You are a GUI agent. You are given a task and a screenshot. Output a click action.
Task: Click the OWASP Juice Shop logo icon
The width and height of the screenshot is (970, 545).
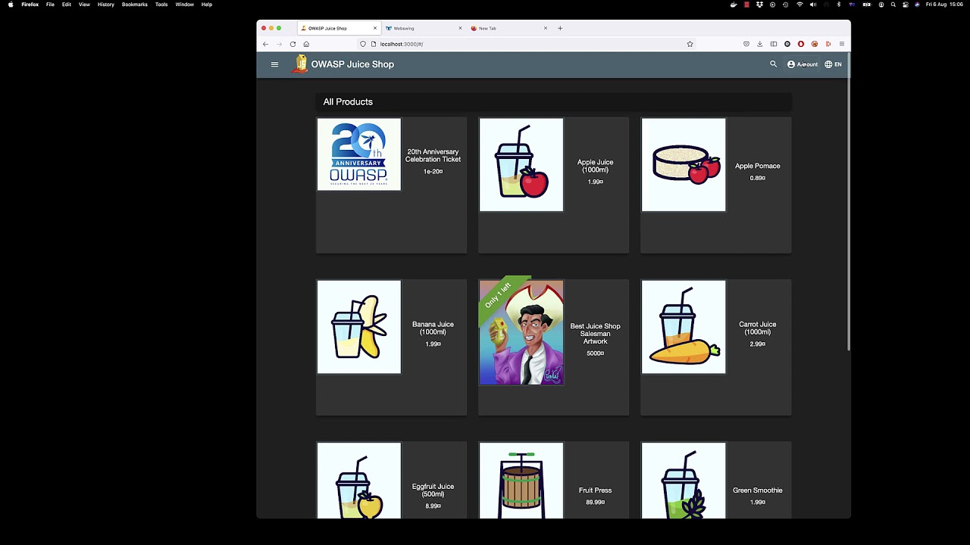click(301, 64)
